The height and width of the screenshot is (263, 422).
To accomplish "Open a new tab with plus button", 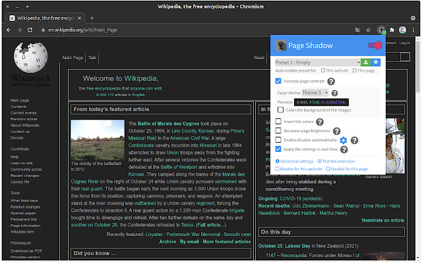I will [x=92, y=18].
